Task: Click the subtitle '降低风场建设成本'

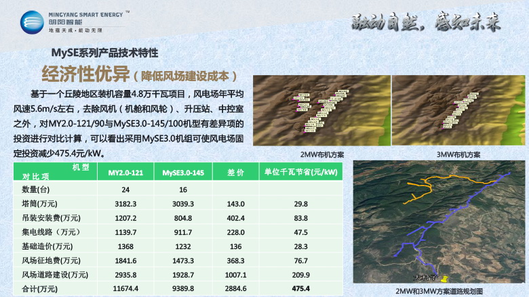Action: coord(185,76)
